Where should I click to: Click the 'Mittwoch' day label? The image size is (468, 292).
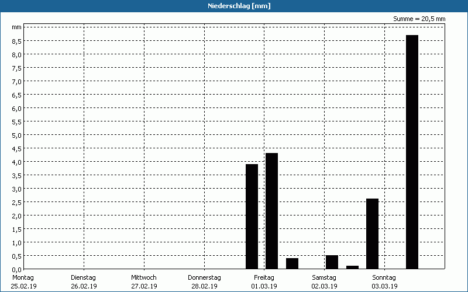[143, 278]
